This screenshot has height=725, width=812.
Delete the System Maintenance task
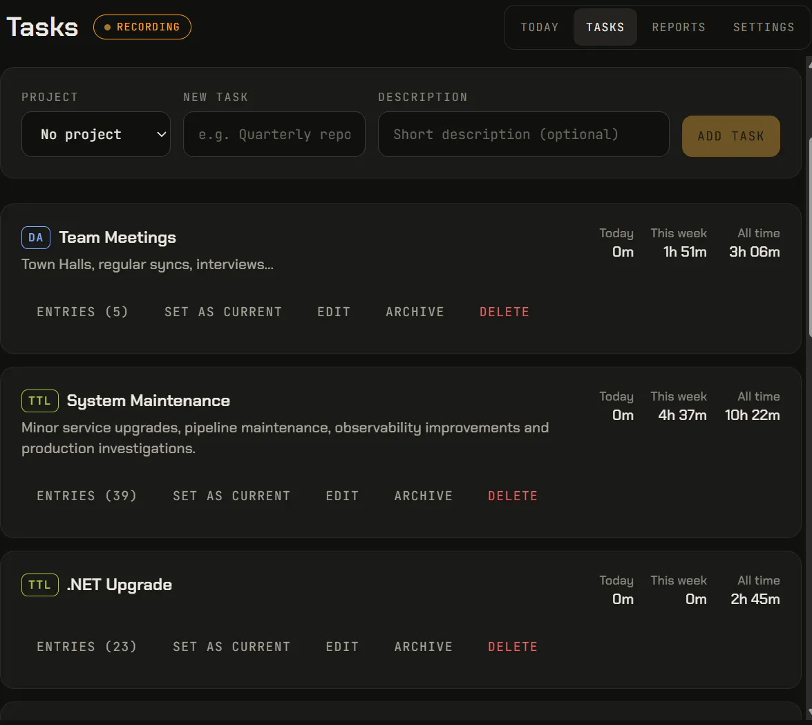(513, 496)
